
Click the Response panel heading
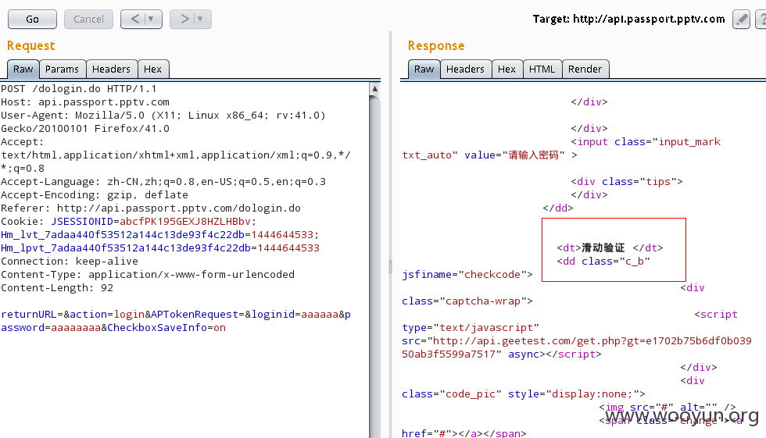436,46
